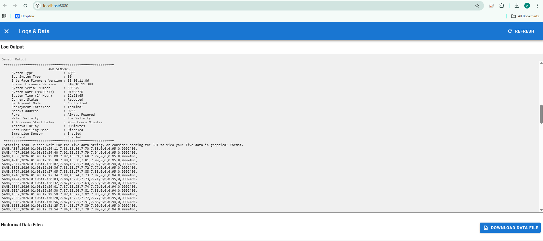Open the cast media icon

coord(491,6)
